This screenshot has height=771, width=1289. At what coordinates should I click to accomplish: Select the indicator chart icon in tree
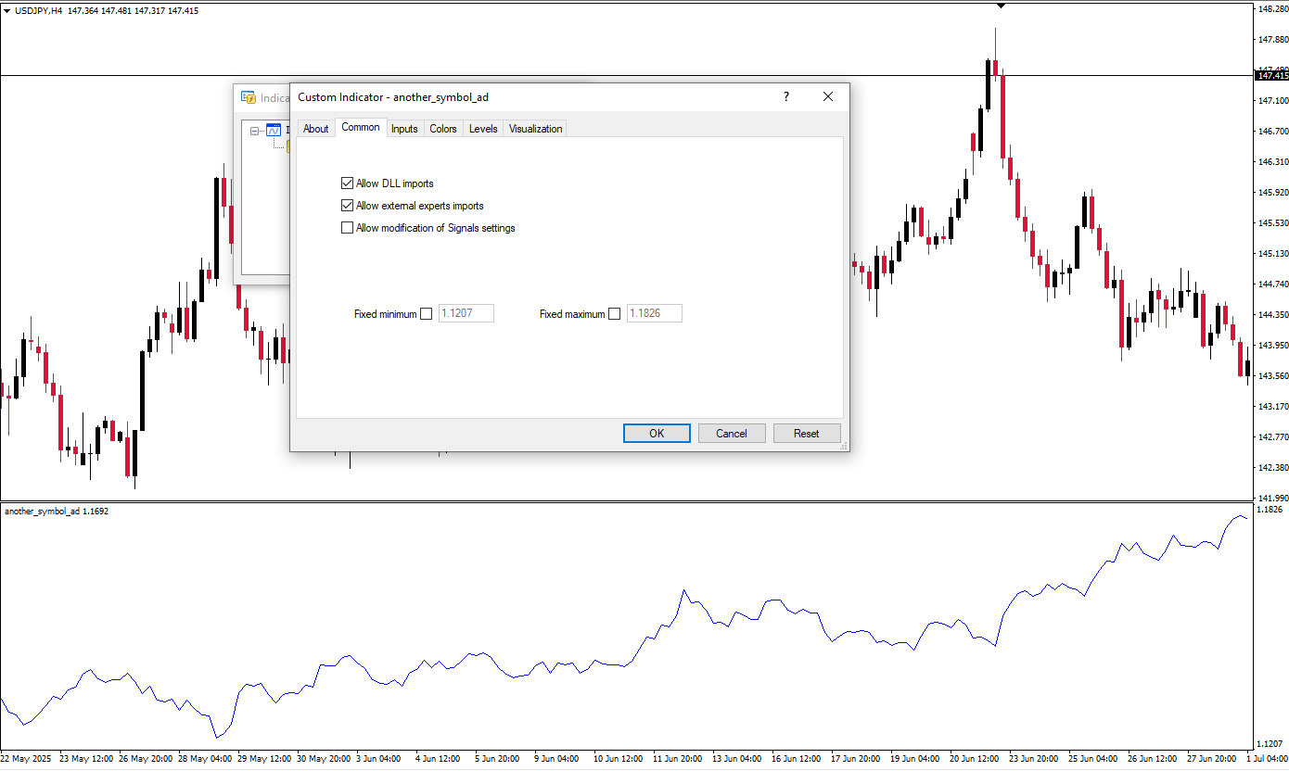(x=274, y=131)
